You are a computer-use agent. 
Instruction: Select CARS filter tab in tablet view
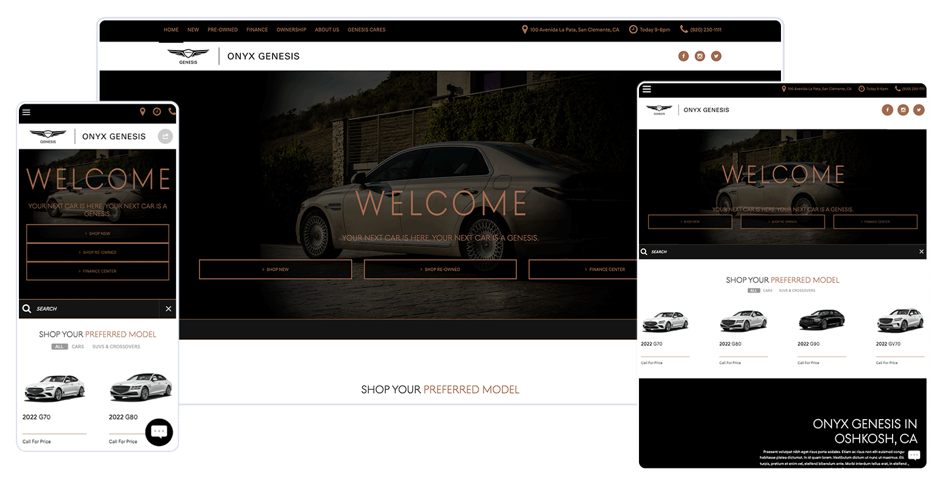coord(768,290)
